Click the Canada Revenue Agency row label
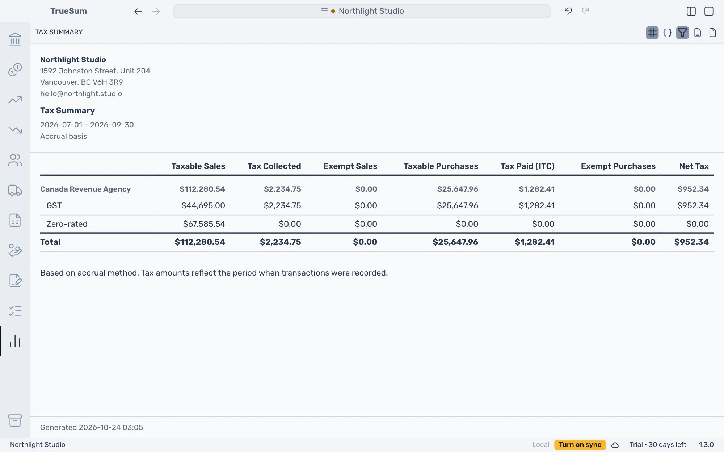The height and width of the screenshot is (452, 724). point(85,189)
